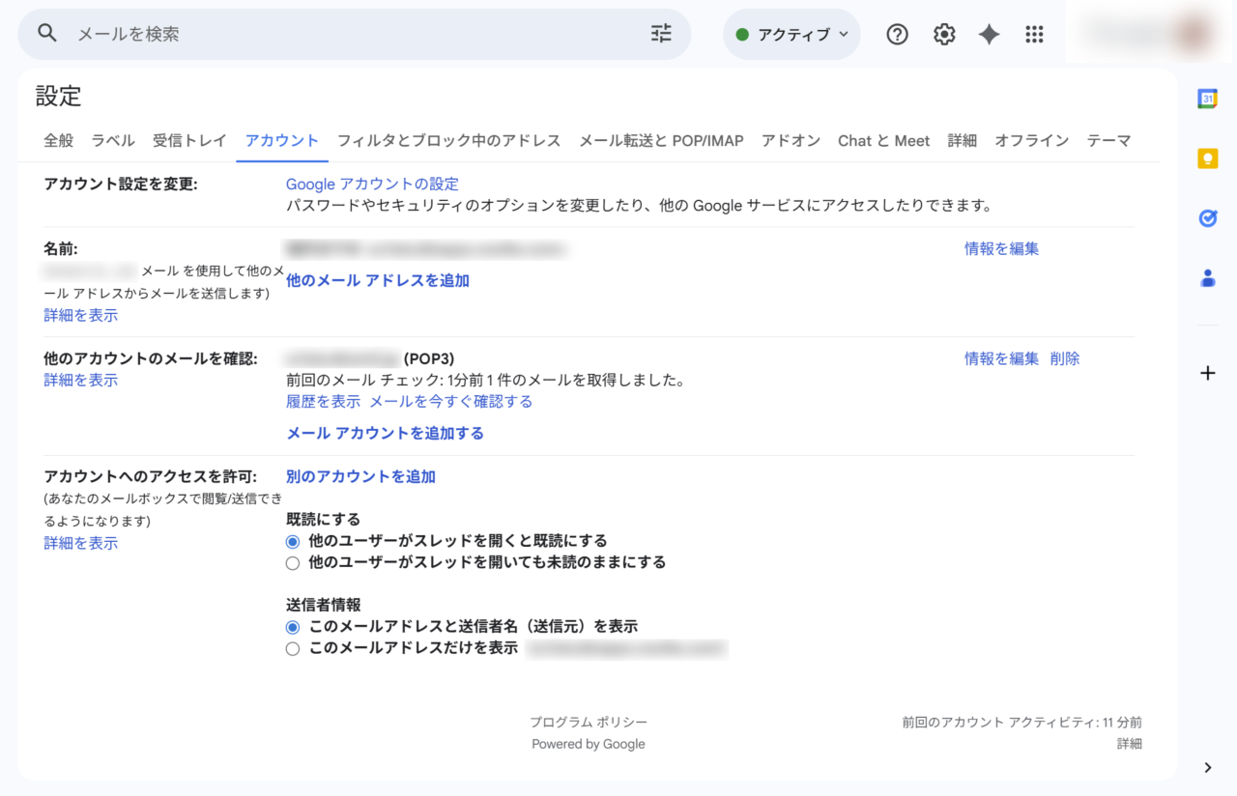This screenshot has height=796, width=1237.
Task: Open the Gmail settings gear icon
Action: pyautogui.click(x=943, y=34)
